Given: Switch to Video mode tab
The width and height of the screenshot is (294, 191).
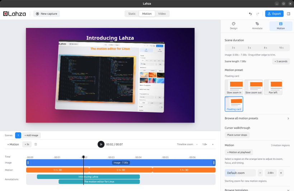Looking at the screenshot, I should [x=162, y=14].
